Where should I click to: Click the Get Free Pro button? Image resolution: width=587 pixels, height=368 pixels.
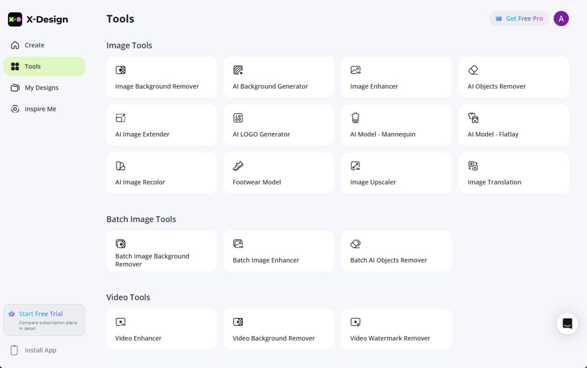click(519, 19)
